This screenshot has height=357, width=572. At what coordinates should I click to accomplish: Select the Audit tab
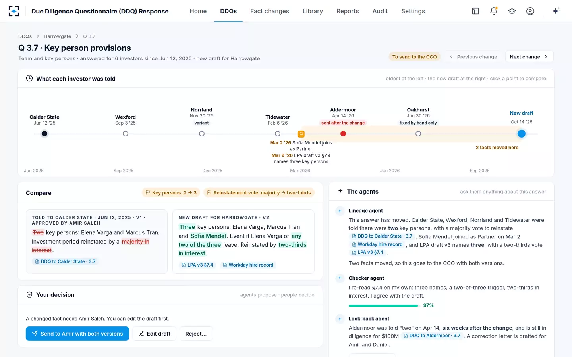pyautogui.click(x=380, y=11)
